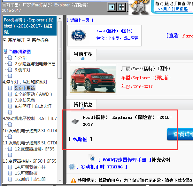Click the down chevron under 资料信息 tab
The height and width of the screenshot is (186, 193).
[x=83, y=109]
